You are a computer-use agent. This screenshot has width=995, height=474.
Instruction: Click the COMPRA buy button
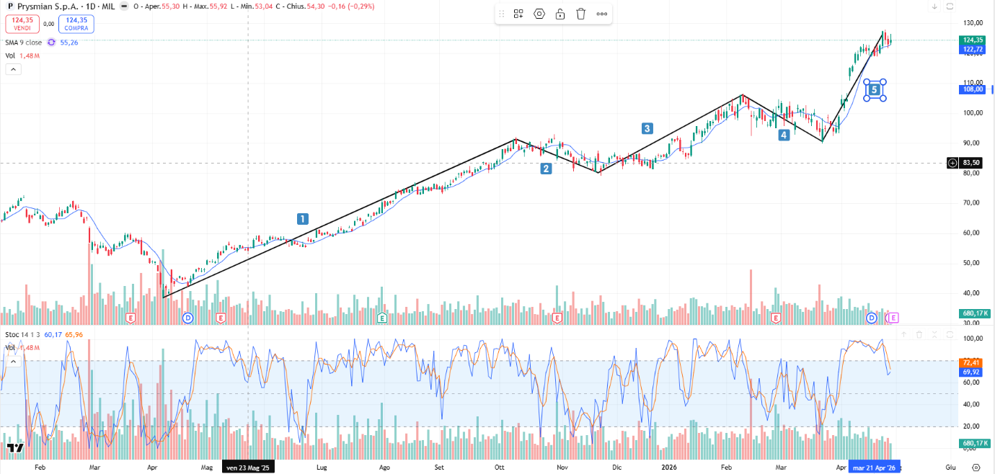(x=76, y=24)
